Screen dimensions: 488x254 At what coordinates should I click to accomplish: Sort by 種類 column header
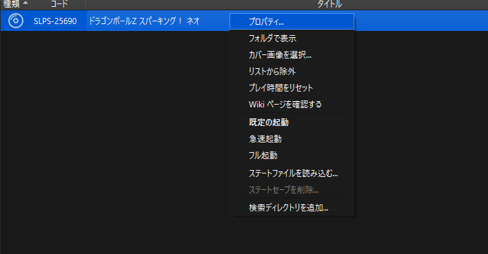click(15, 4)
